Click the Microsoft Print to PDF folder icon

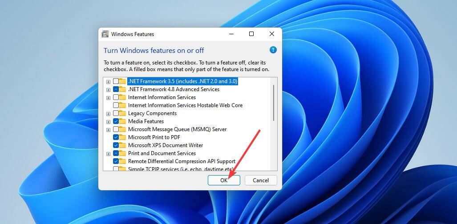pos(122,137)
